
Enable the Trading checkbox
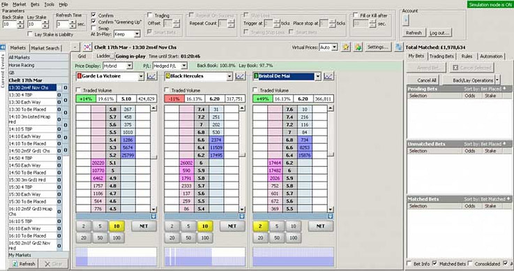(x=150, y=15)
